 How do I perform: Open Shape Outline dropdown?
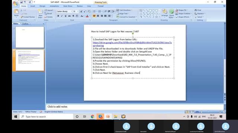(183, 14)
